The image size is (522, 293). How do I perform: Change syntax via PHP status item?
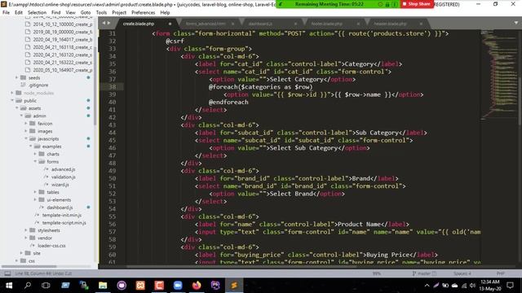pos(500,273)
